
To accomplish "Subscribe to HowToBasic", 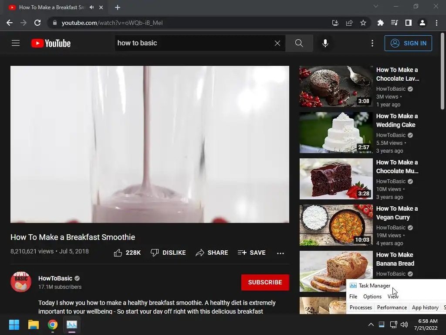I will tap(265, 282).
